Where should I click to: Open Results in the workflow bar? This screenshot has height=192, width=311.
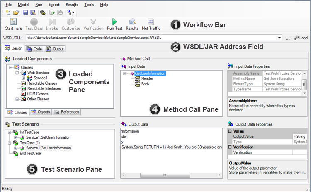132,24
